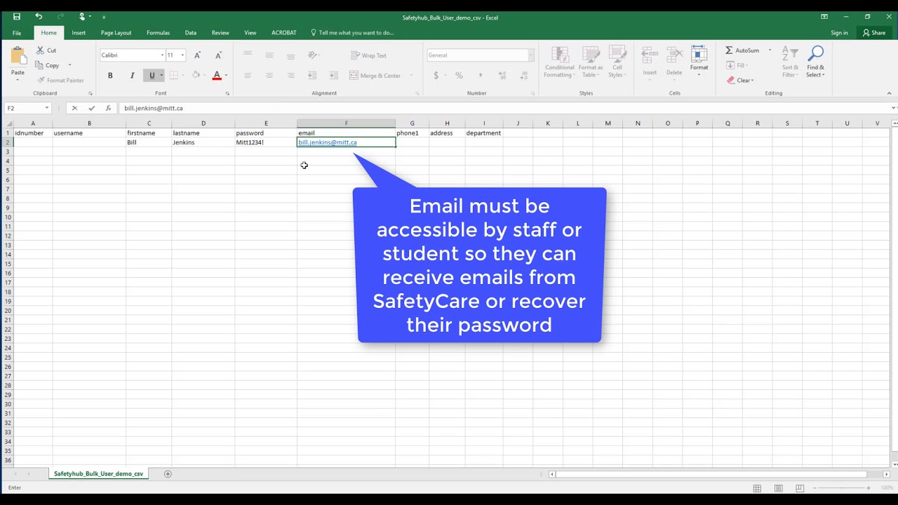Click the Insert Function fx icon

tap(108, 108)
